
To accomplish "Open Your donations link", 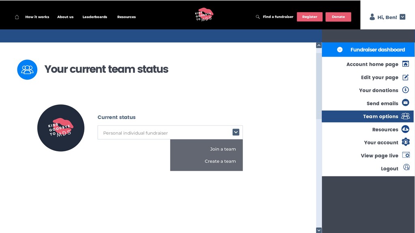I will pyautogui.click(x=379, y=90).
